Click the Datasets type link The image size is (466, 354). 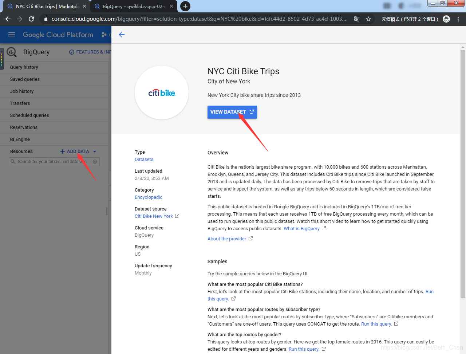(144, 160)
